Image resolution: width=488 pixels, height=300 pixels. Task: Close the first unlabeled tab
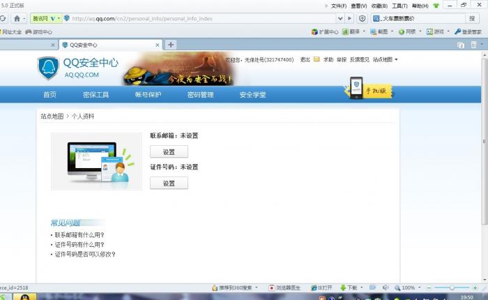point(53,45)
